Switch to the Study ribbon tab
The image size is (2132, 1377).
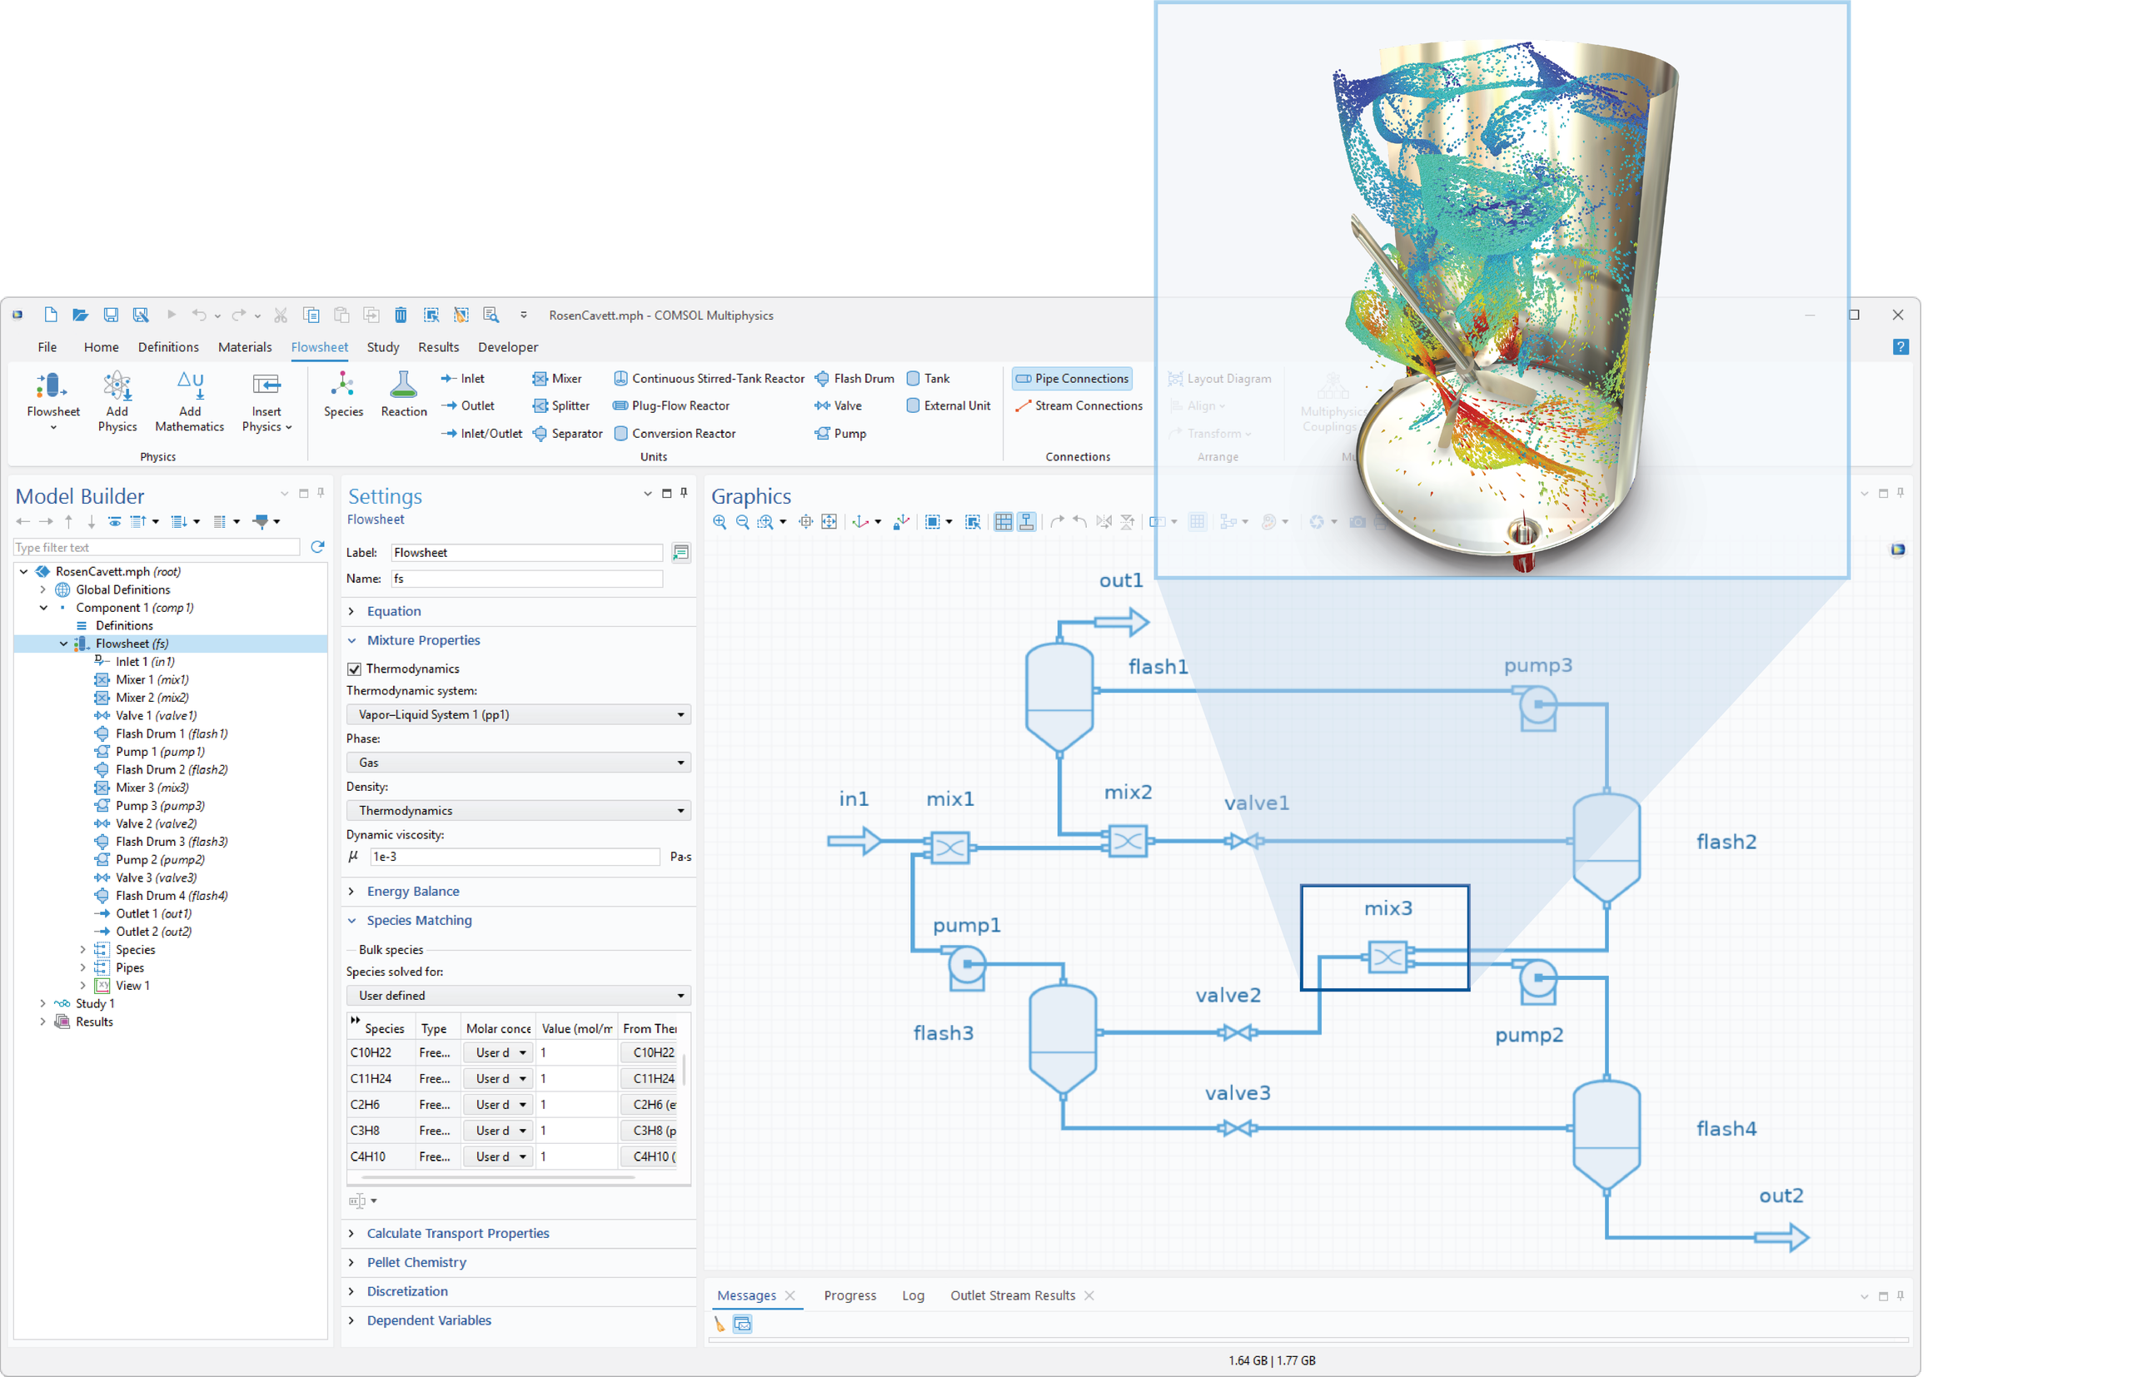click(383, 347)
